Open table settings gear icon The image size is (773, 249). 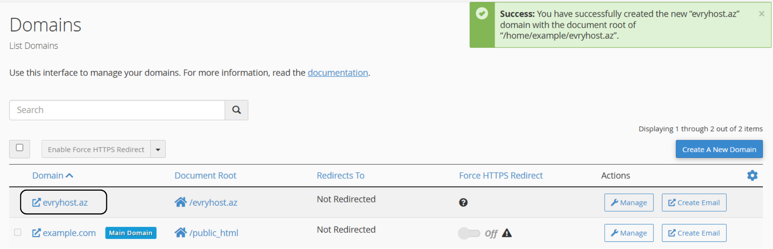pos(752,176)
